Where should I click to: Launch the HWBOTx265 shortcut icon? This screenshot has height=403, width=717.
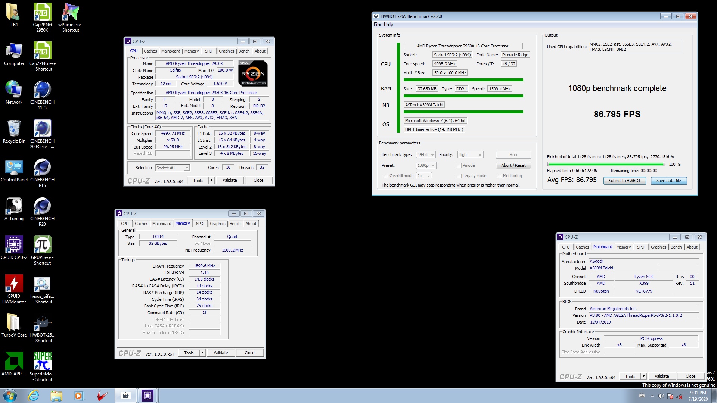pos(42,328)
